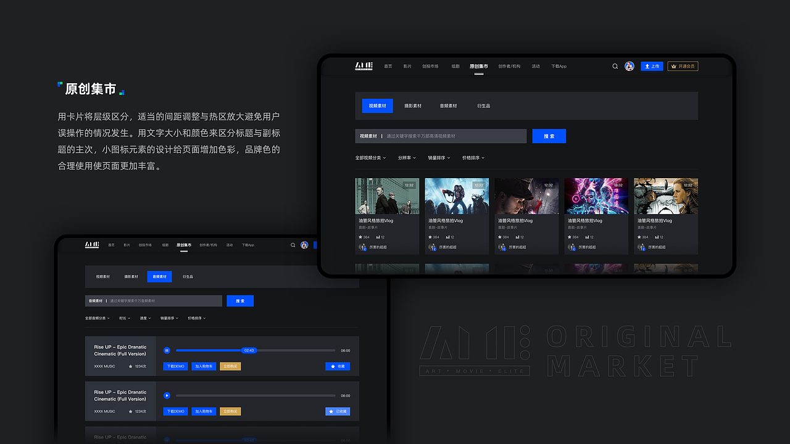Screen dimensions: 790x444
Task: Click 加入购物车 on the track marked 已收藏
Action: click(204, 411)
